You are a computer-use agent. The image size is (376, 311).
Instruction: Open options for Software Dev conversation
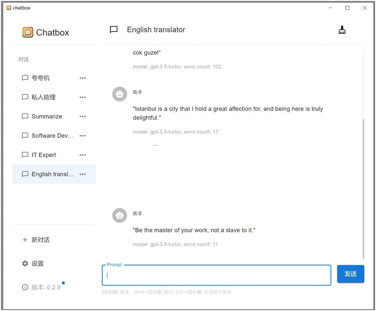coord(83,136)
